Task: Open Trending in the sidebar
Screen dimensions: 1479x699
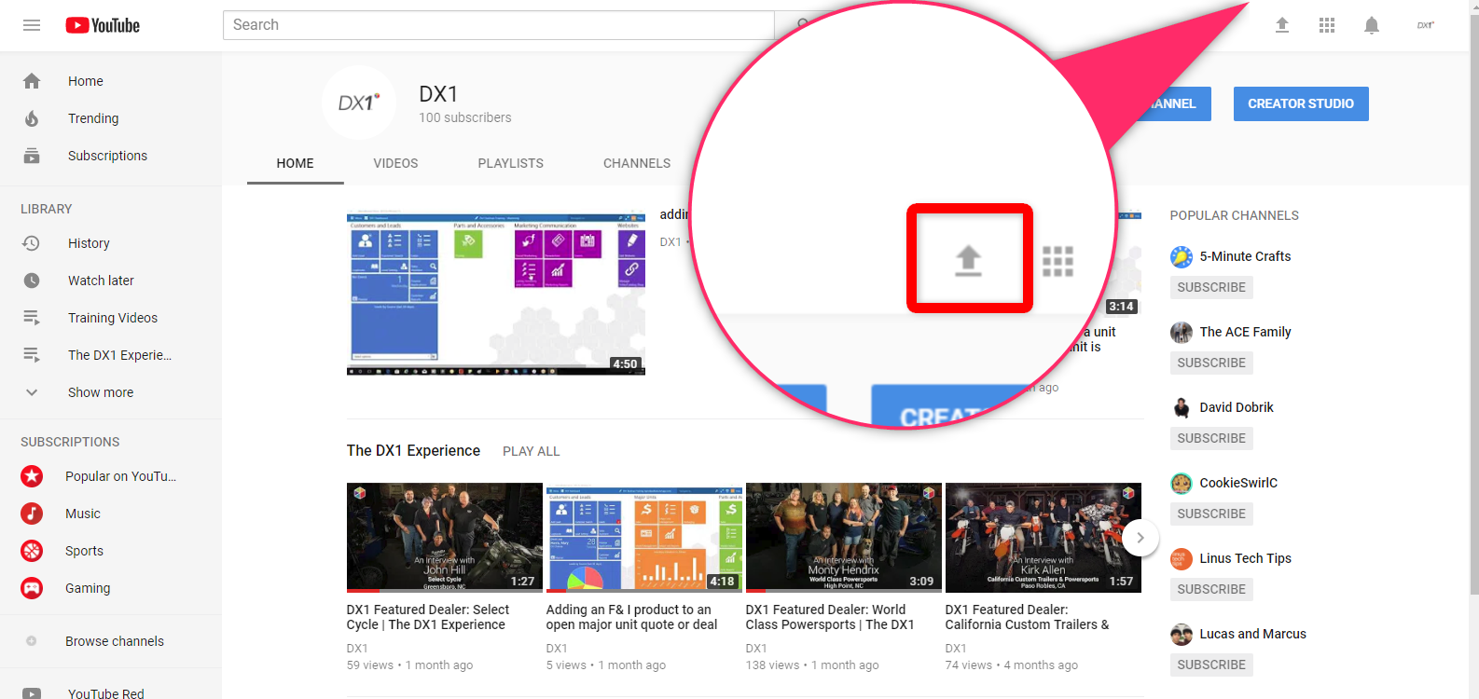Action: (93, 118)
